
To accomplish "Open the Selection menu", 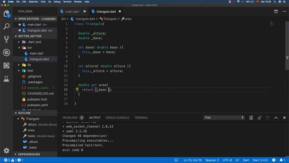I will click(33, 2).
